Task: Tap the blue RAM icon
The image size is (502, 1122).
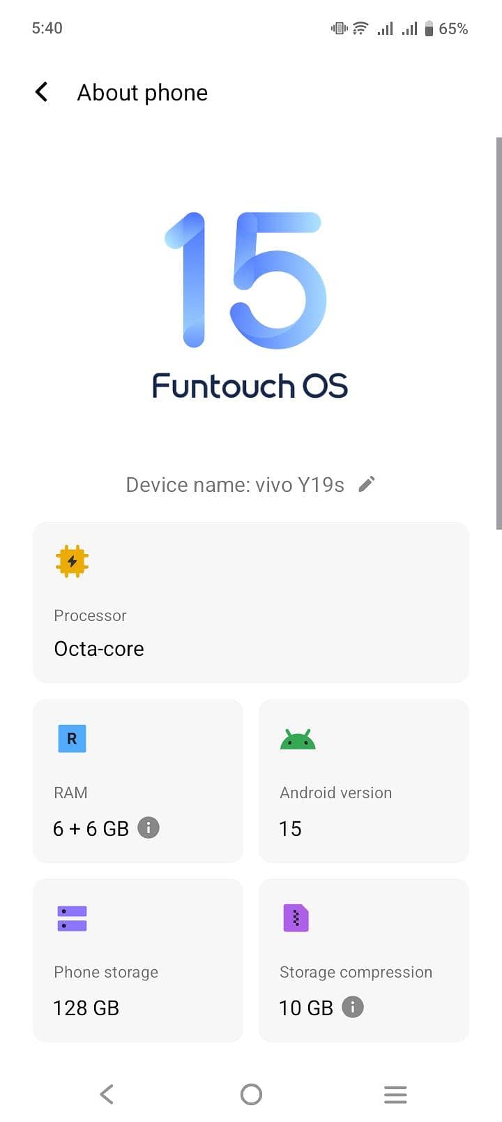Action: [x=71, y=738]
